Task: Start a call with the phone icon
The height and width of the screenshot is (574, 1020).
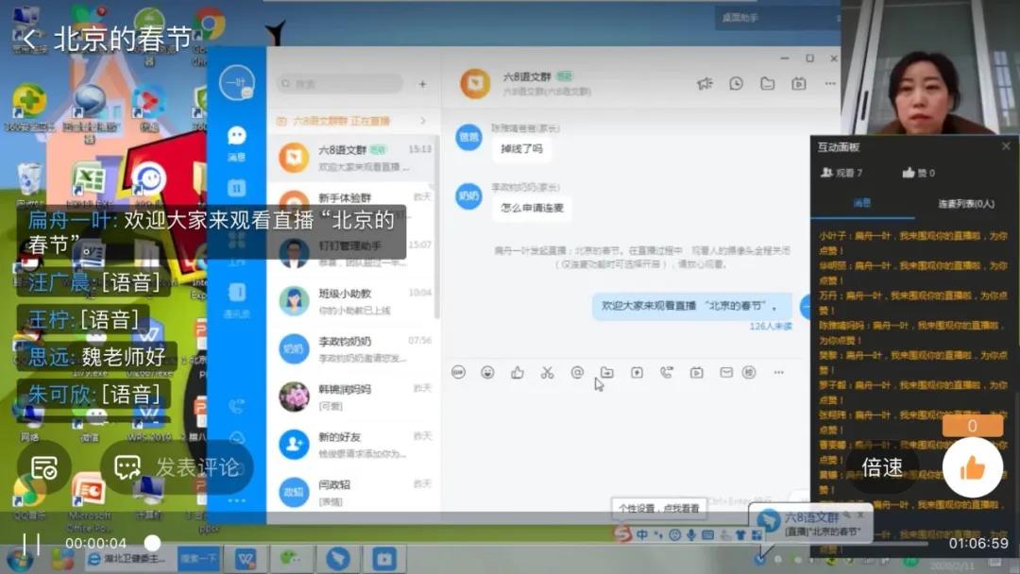Action: [668, 373]
